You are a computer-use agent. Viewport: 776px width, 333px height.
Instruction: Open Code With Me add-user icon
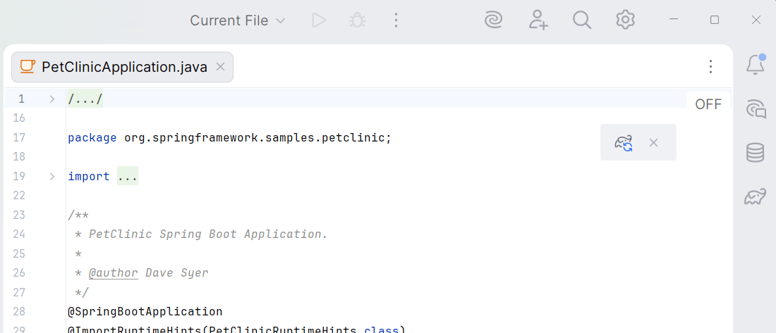pyautogui.click(x=538, y=20)
